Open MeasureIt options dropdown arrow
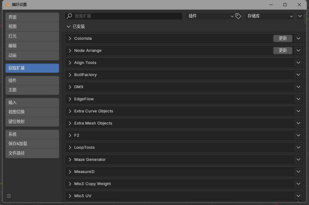This screenshot has height=205, width=309. click(299, 172)
